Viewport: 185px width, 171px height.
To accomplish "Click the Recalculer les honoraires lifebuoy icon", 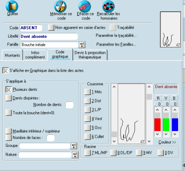I will (108, 6).
